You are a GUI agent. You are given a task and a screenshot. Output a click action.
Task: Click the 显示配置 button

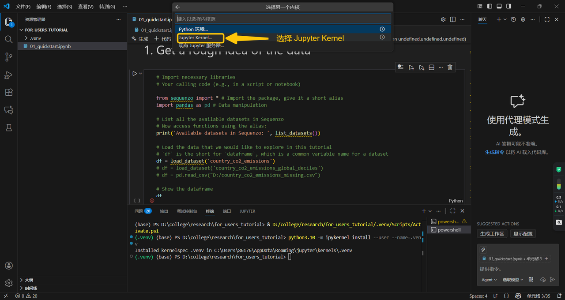point(523,234)
